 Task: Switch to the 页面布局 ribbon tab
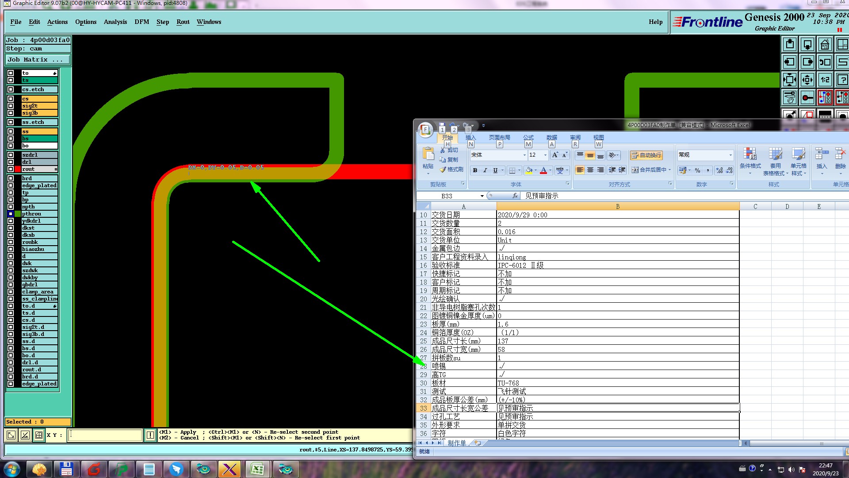(499, 138)
